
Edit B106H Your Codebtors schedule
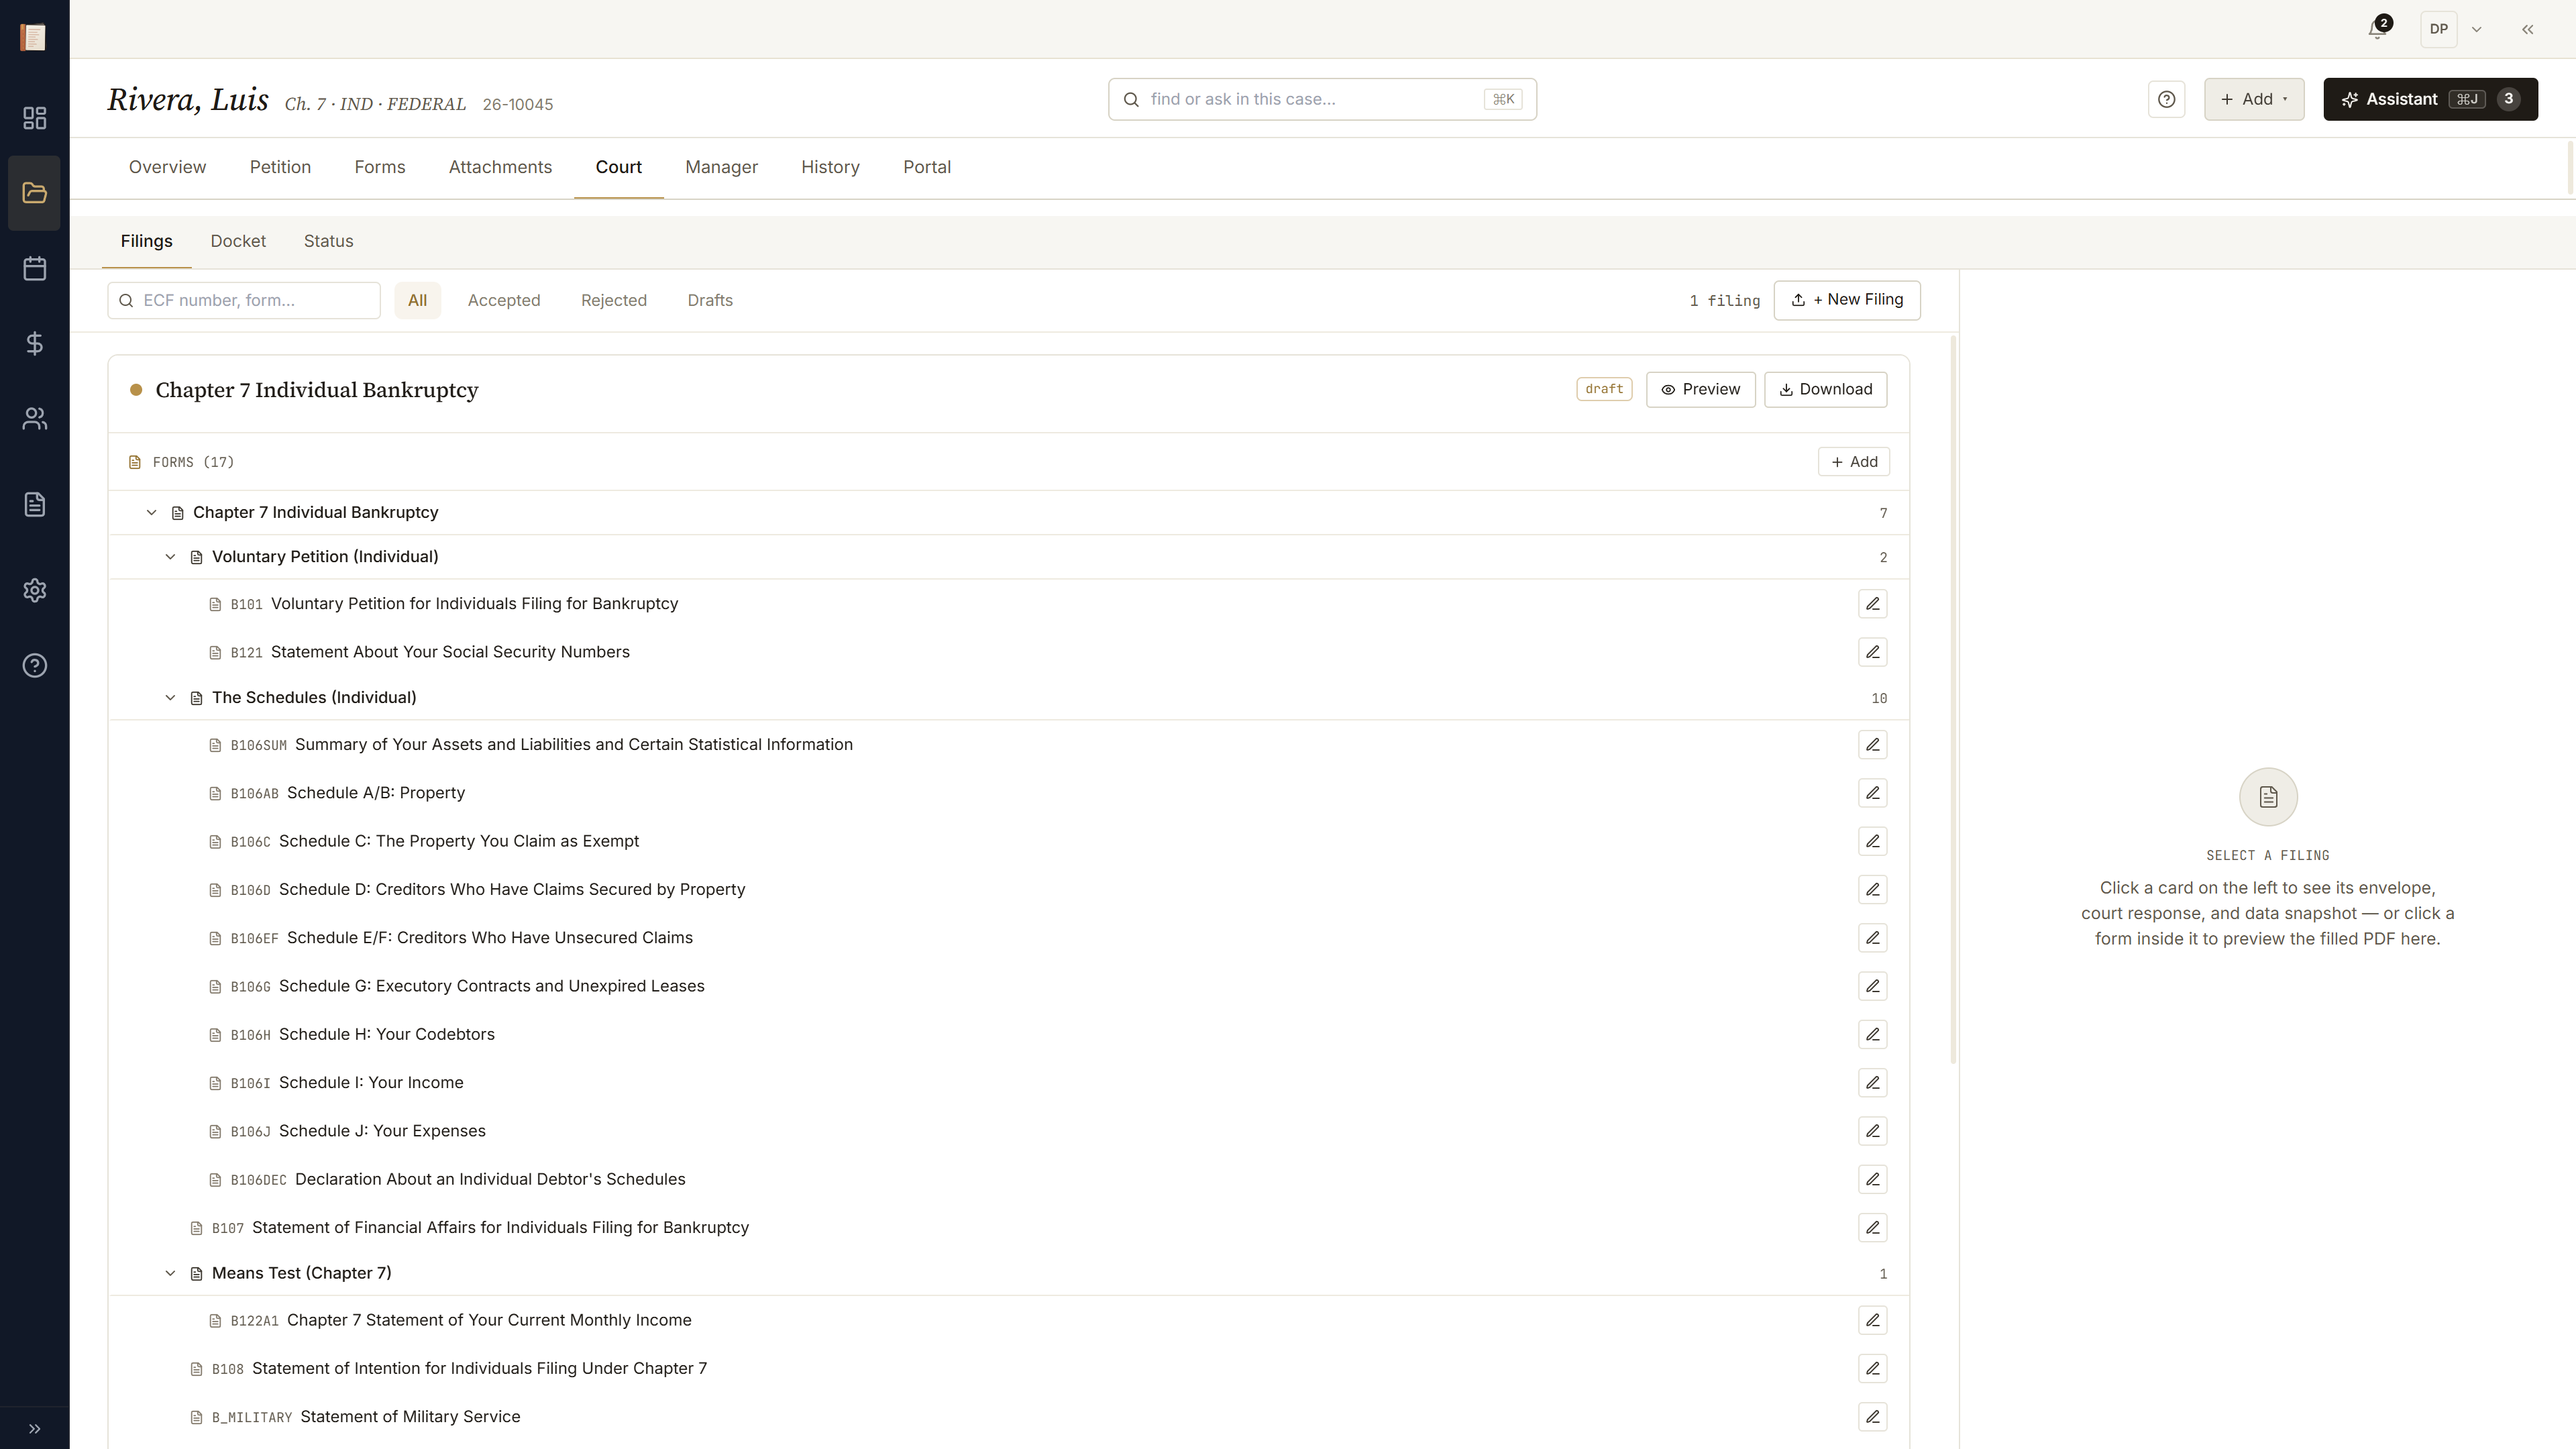[1872, 1034]
